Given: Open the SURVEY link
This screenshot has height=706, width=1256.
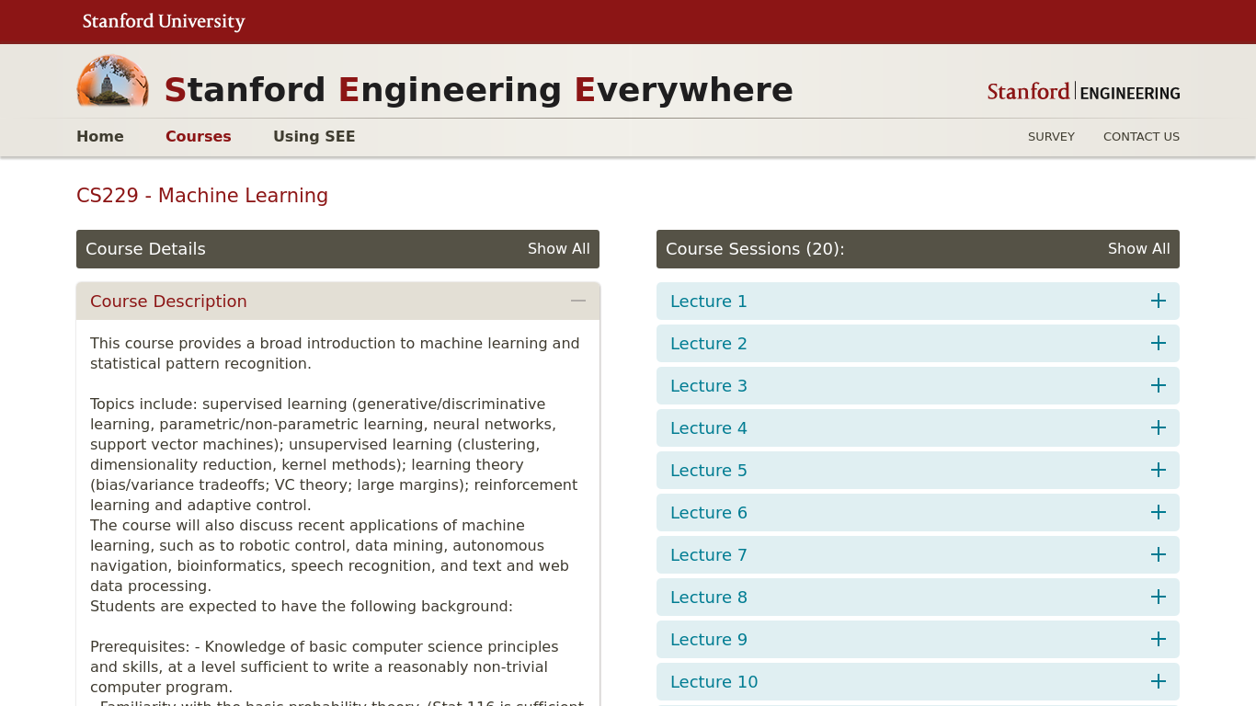Looking at the screenshot, I should 1051,136.
